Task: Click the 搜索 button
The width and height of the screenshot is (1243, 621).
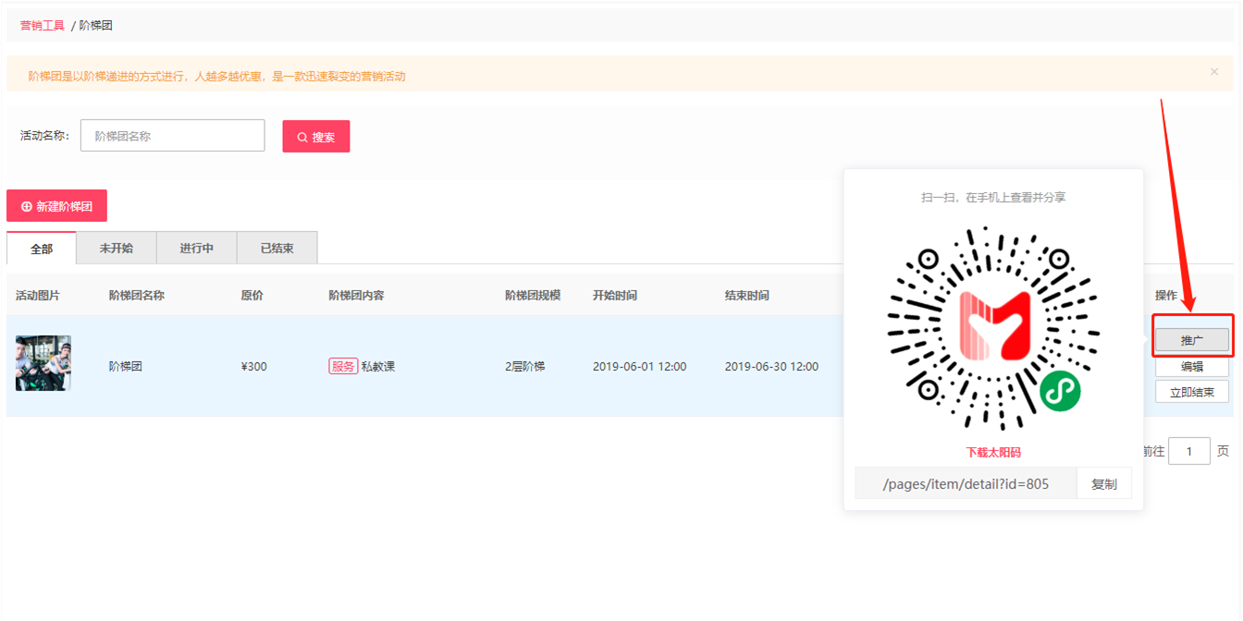Action: click(x=316, y=137)
